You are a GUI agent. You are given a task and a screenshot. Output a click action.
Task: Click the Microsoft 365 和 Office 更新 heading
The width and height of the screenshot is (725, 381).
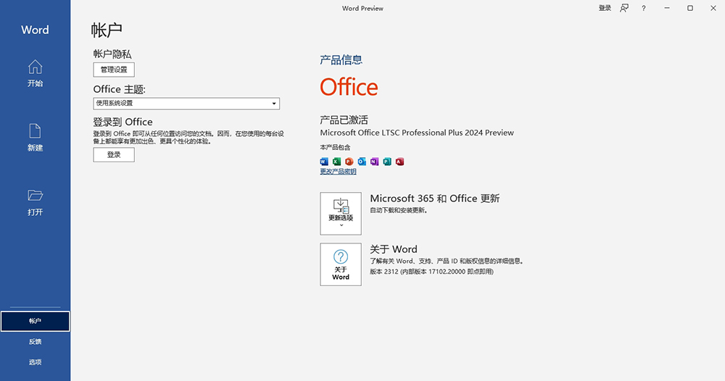pyautogui.click(x=434, y=198)
